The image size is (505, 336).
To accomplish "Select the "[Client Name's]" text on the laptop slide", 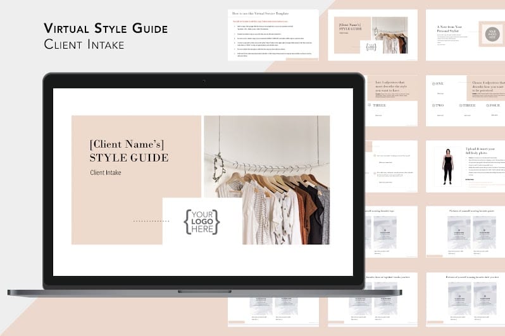I will coord(127,144).
